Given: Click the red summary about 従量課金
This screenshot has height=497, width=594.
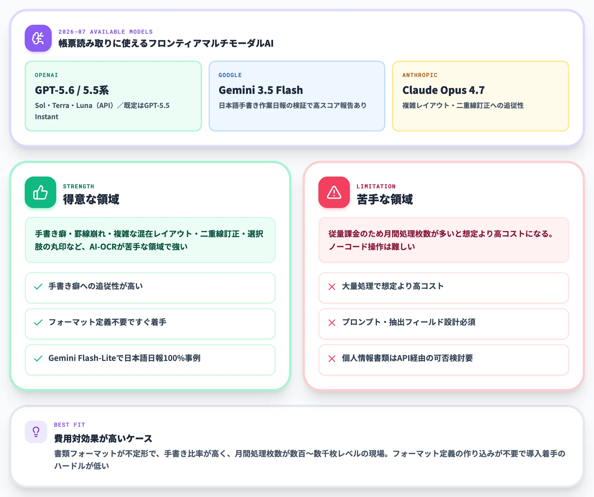Looking at the screenshot, I should tap(444, 240).
